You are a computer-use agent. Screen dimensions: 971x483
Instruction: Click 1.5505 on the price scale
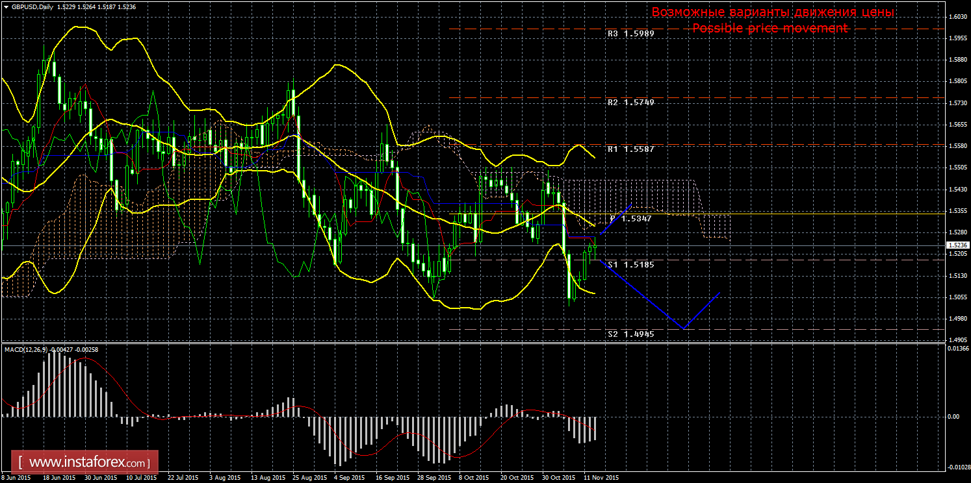(958, 167)
